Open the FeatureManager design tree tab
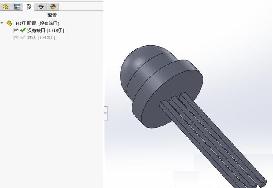Image resolution: width=273 pixels, height=188 pixels. [x=6, y=7]
